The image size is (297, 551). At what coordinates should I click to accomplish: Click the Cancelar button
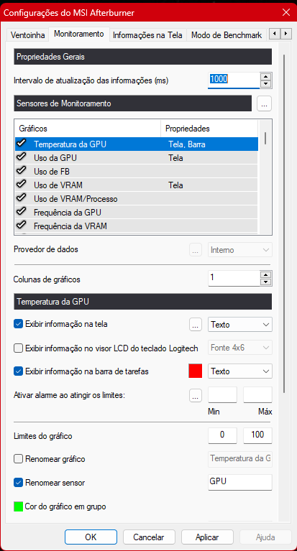[149, 537]
